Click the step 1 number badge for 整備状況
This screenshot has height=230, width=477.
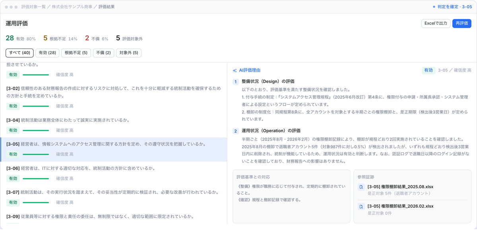[235, 82]
